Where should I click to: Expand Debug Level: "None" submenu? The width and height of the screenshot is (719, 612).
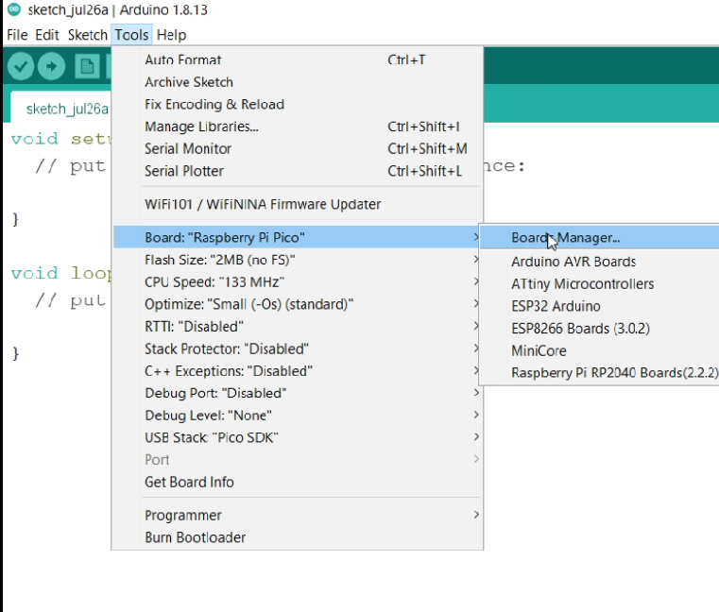click(297, 416)
